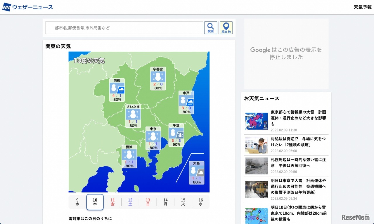Select the 13日(日) date tab
374x224 pixels.
tap(148, 202)
